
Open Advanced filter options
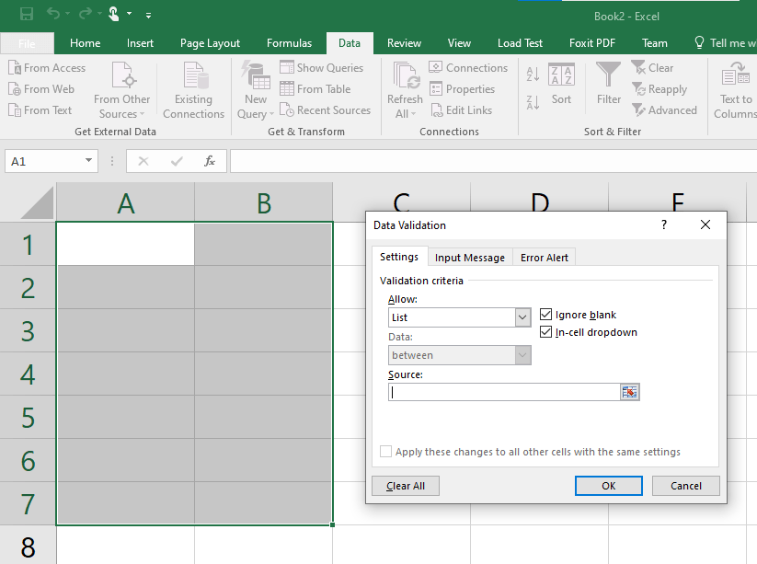[x=664, y=110]
